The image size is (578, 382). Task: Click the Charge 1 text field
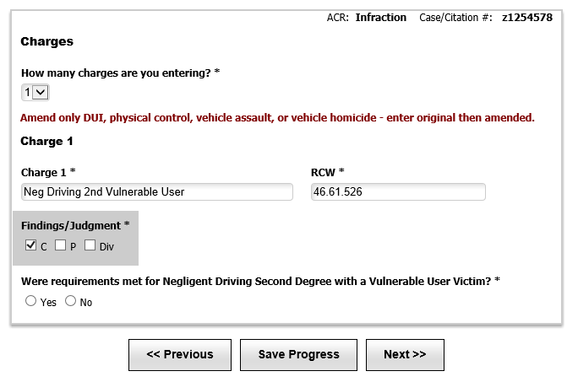[157, 191]
